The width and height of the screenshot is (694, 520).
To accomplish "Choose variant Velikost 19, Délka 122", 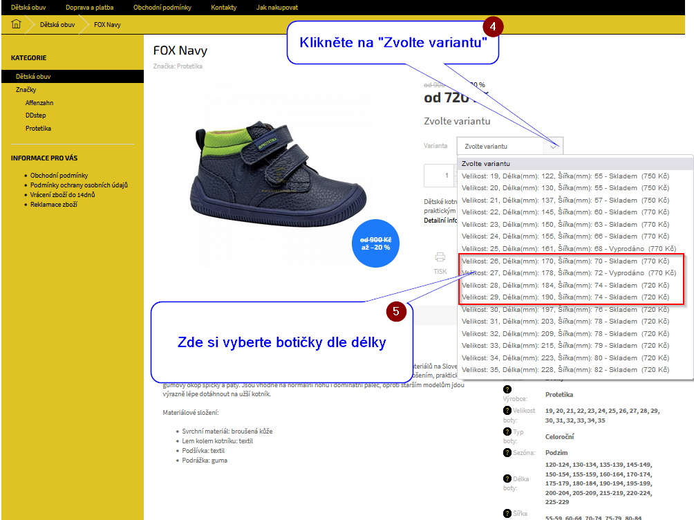I will pos(575,176).
